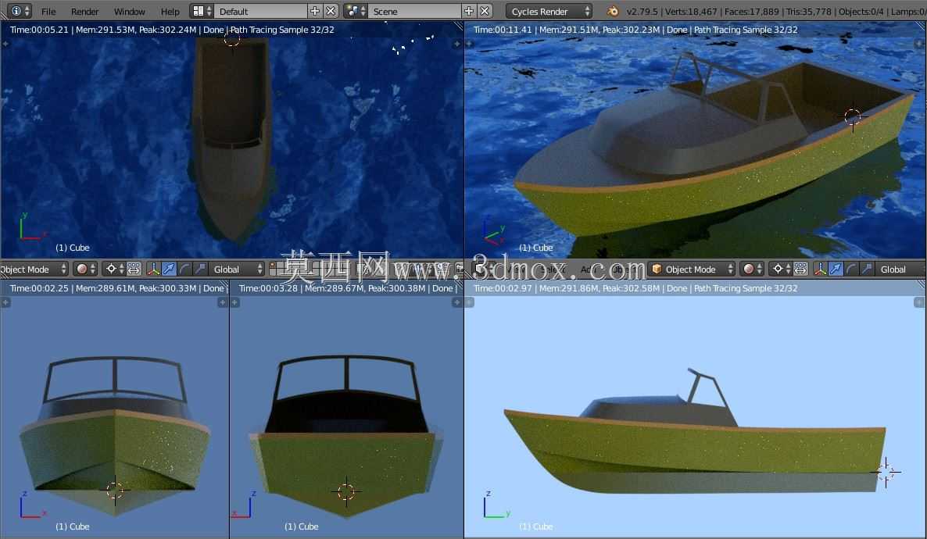Enable rotate manipulator in right viewport header
This screenshot has width=927, height=539.
click(x=851, y=269)
